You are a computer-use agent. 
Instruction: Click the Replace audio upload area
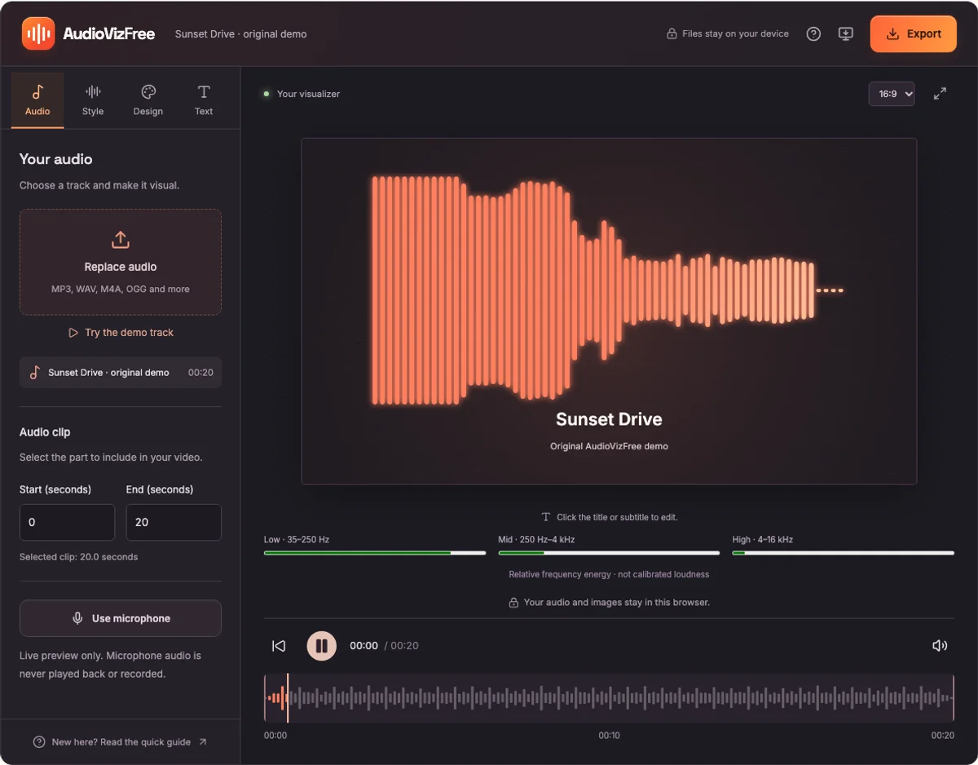point(121,262)
